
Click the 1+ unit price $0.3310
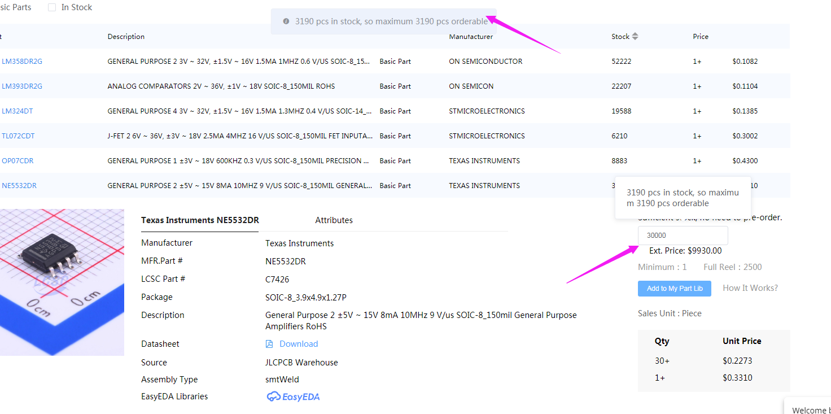point(737,378)
